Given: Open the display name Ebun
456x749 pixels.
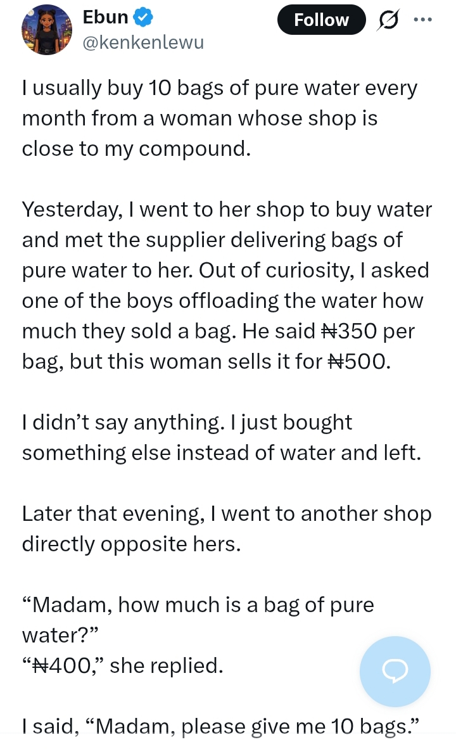Looking at the screenshot, I should click(x=105, y=18).
